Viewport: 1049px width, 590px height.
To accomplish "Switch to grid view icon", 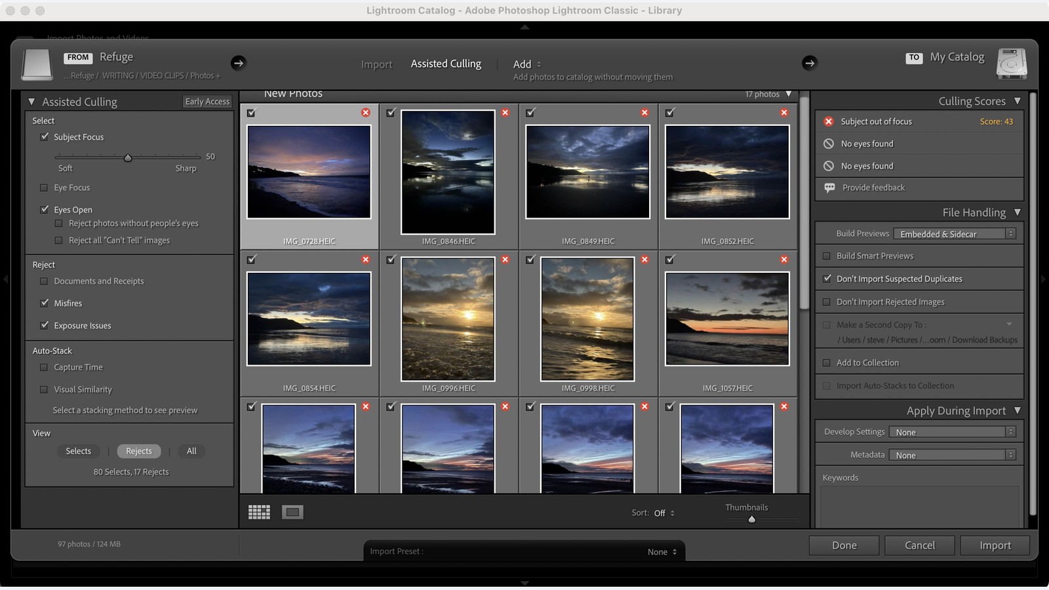I will tap(259, 512).
